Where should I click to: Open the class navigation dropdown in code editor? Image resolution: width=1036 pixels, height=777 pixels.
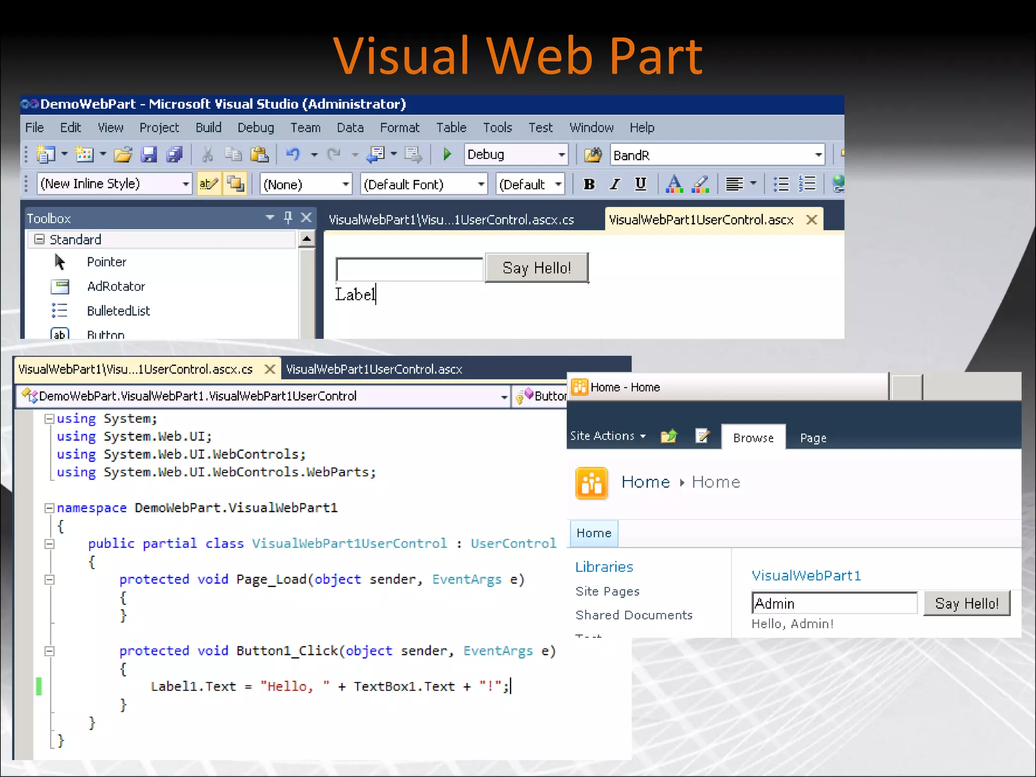[504, 397]
